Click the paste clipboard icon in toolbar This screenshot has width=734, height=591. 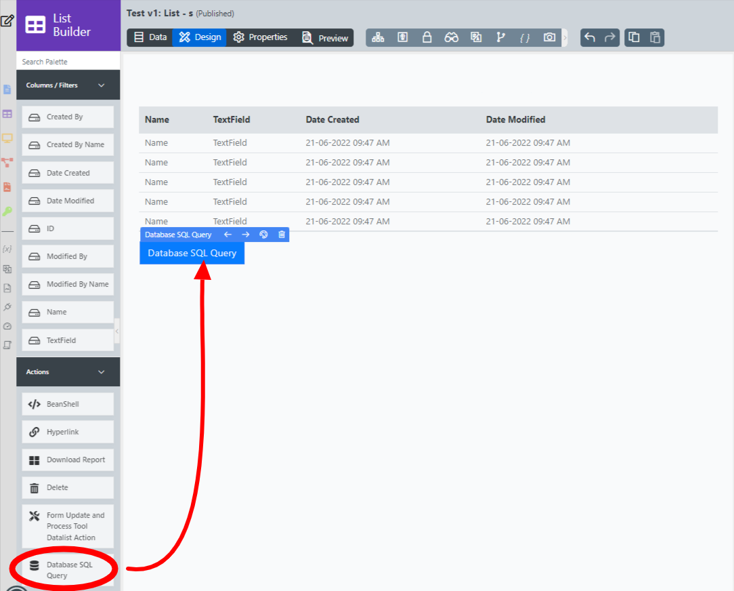point(655,38)
